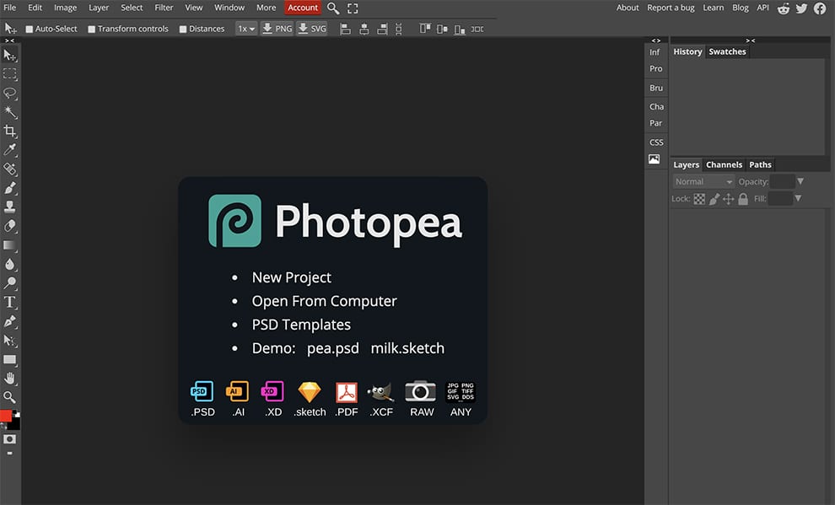Click the red foreground color swatch
The height and width of the screenshot is (505, 835).
(5, 415)
